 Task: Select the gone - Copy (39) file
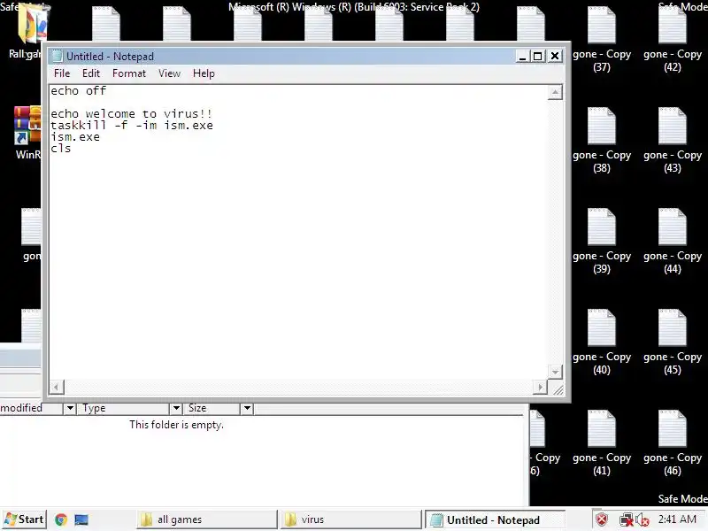(x=602, y=242)
